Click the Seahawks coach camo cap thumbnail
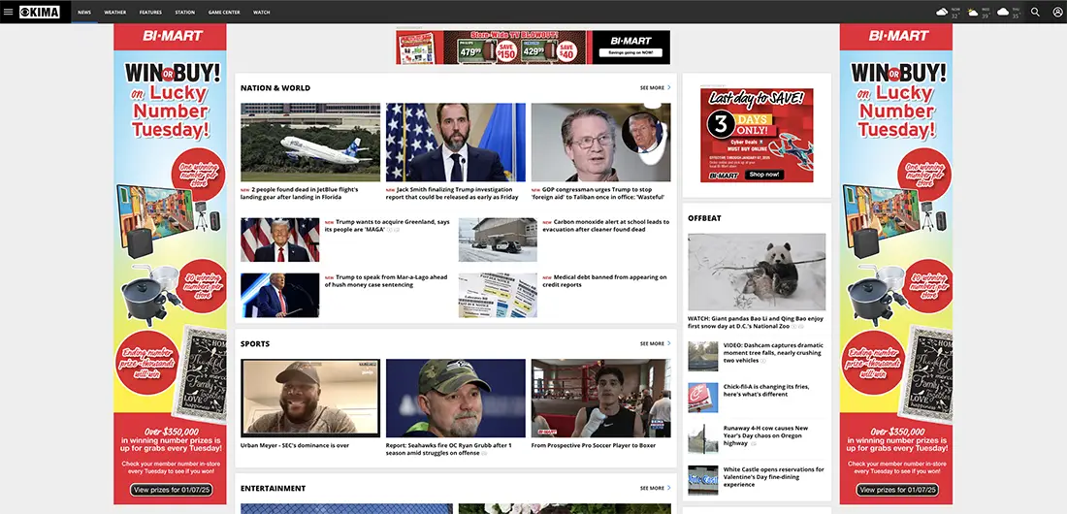Screen dimensions: 1067x514 coord(456,399)
